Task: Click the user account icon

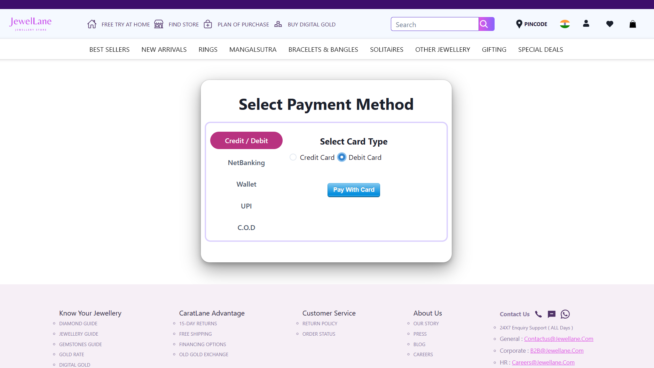Action: [x=586, y=24]
